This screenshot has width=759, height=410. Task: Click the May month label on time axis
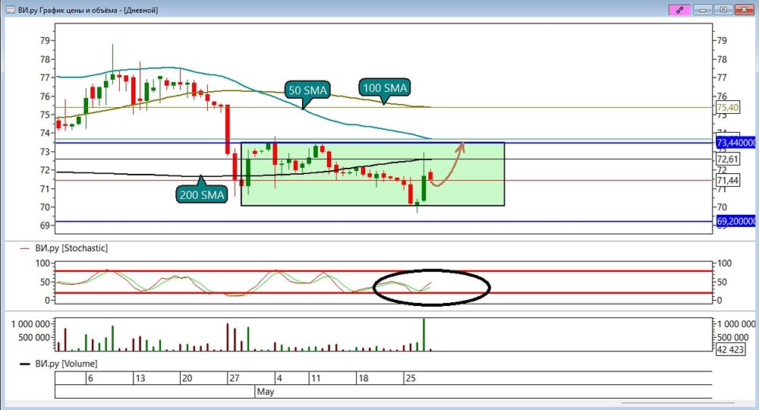265,392
